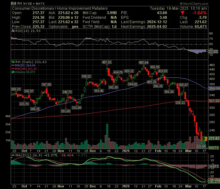Click the 'RH (Daily) 221.62' chart legend
The width and height of the screenshot is (220, 189).
point(31,62)
